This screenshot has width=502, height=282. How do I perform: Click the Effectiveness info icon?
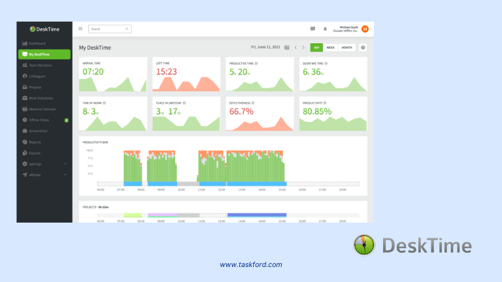pos(253,103)
